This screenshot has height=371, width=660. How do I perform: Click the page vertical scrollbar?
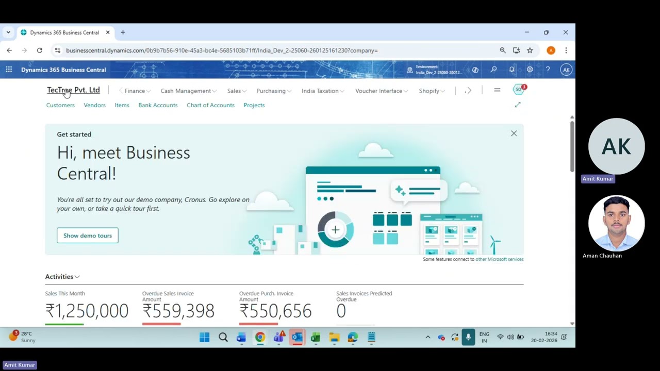[x=572, y=146]
